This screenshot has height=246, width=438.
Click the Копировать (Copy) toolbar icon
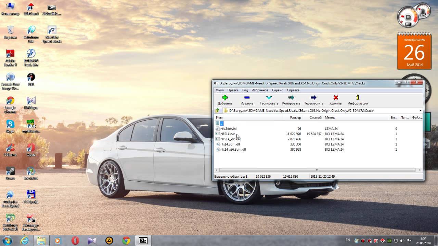(x=291, y=98)
